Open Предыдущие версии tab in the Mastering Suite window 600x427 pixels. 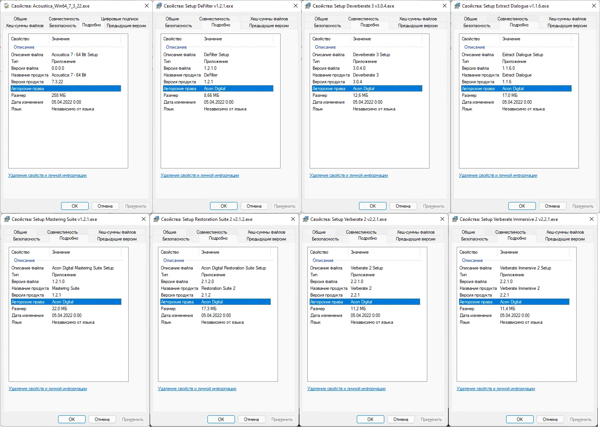[x=117, y=239]
